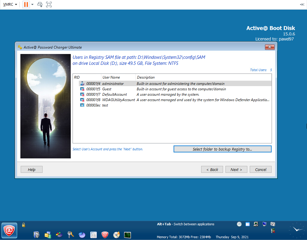
Task: Select the administrator user row
Action: pyautogui.click(x=175, y=84)
